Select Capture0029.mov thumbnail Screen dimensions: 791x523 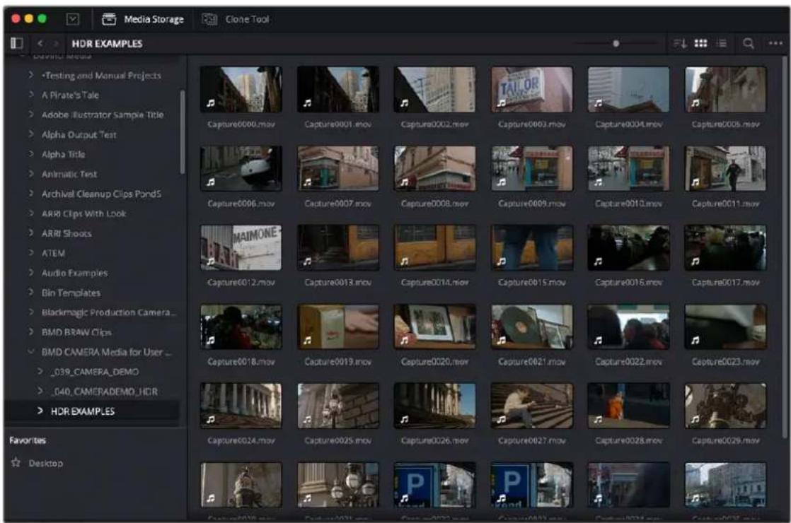(x=725, y=406)
